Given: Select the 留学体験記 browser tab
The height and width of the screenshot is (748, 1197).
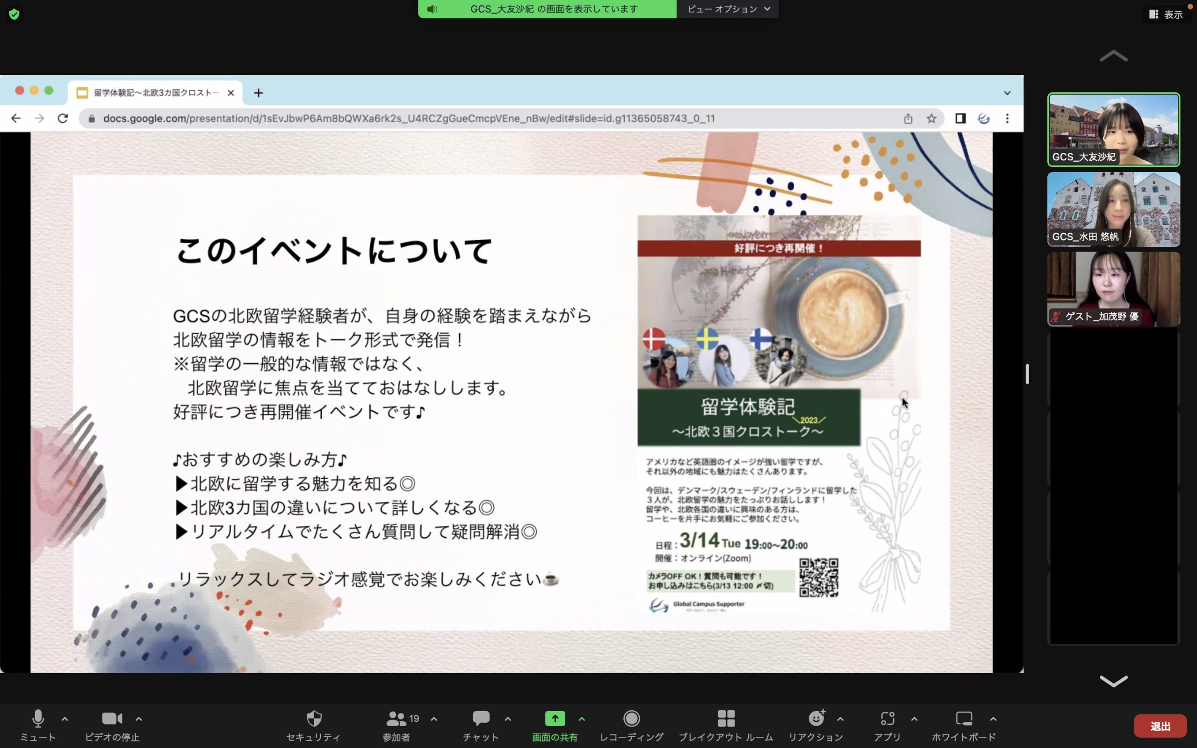Looking at the screenshot, I should 155,93.
